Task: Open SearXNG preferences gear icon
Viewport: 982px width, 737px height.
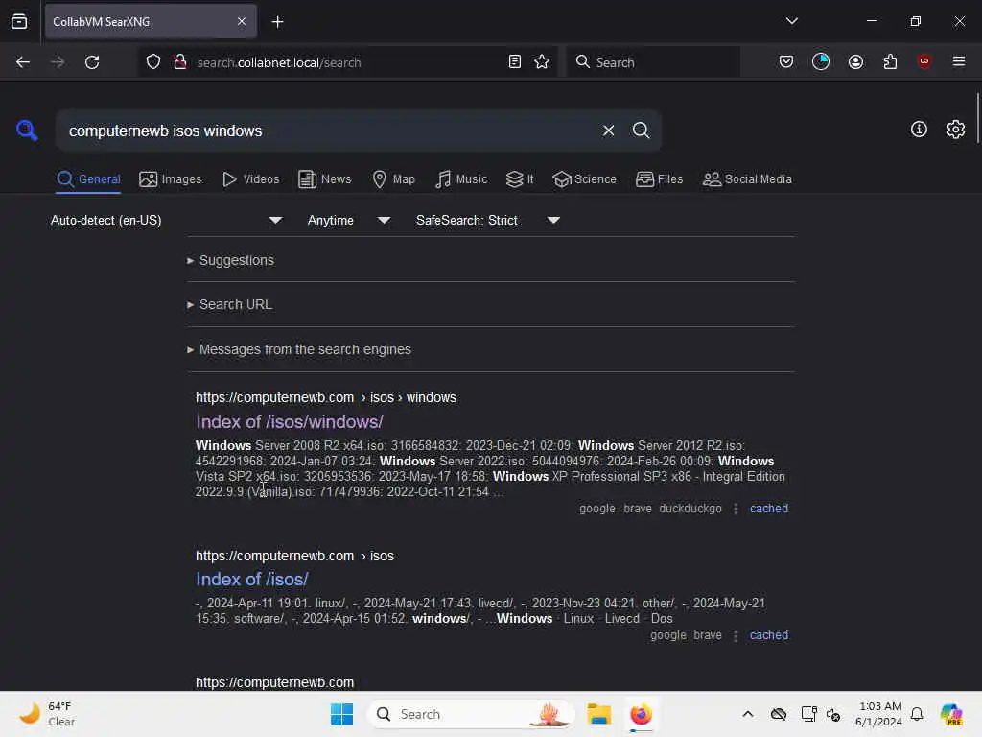Action: click(x=955, y=130)
